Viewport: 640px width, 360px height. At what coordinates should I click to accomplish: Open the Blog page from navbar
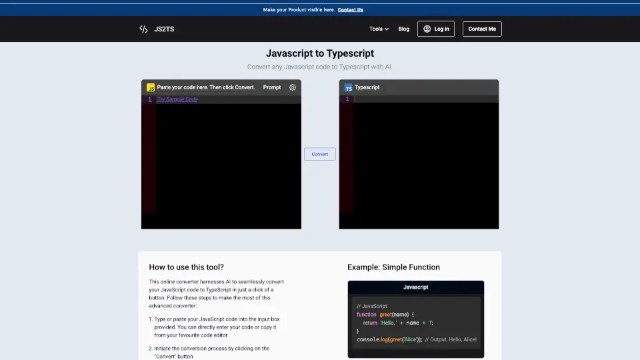pyautogui.click(x=403, y=29)
